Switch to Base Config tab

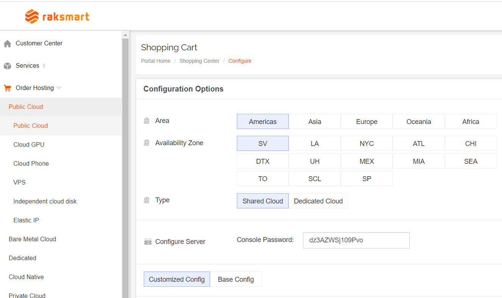236,279
